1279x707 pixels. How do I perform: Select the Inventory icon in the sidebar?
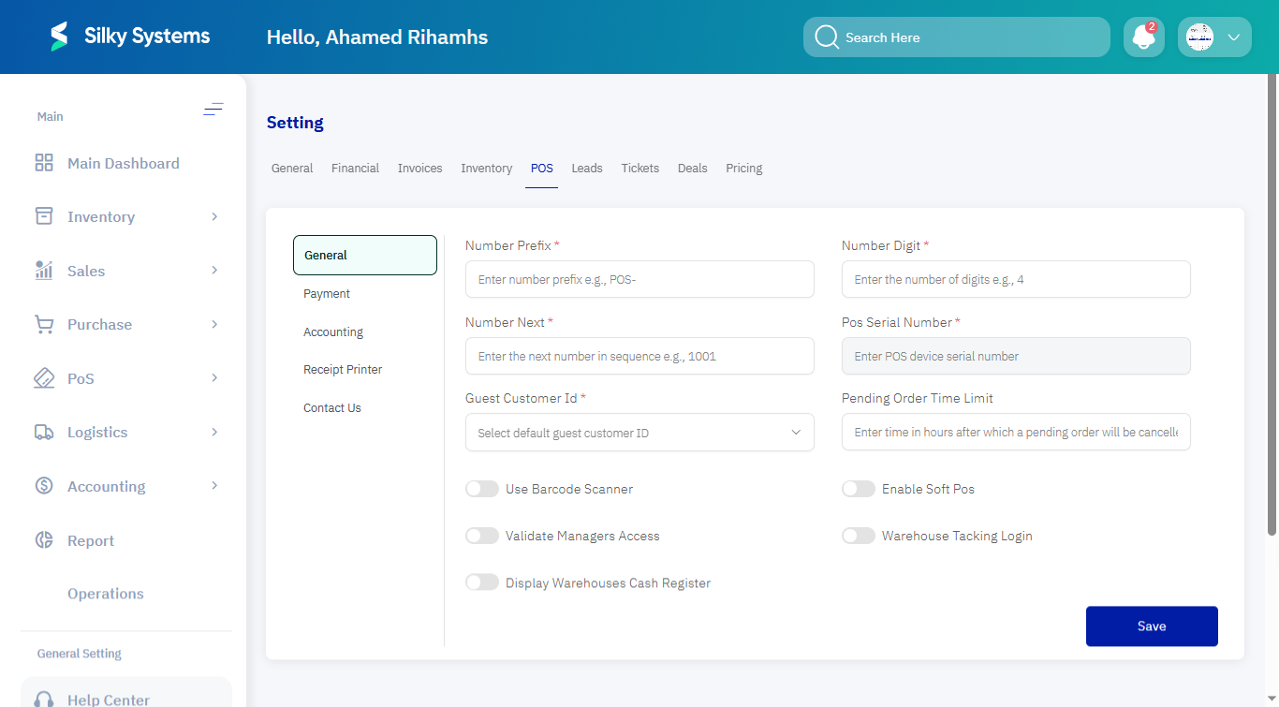point(43,216)
